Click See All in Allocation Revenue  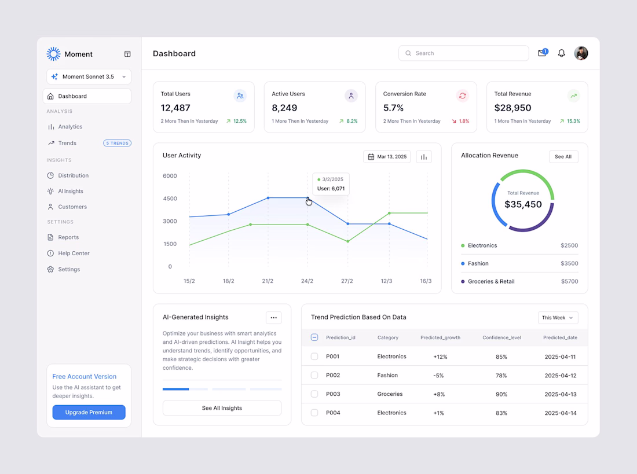pos(563,157)
